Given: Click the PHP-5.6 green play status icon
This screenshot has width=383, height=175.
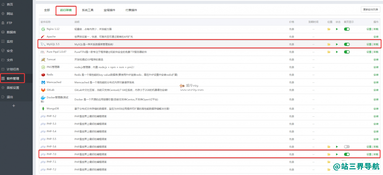Looking at the screenshot, I should (x=337, y=147).
